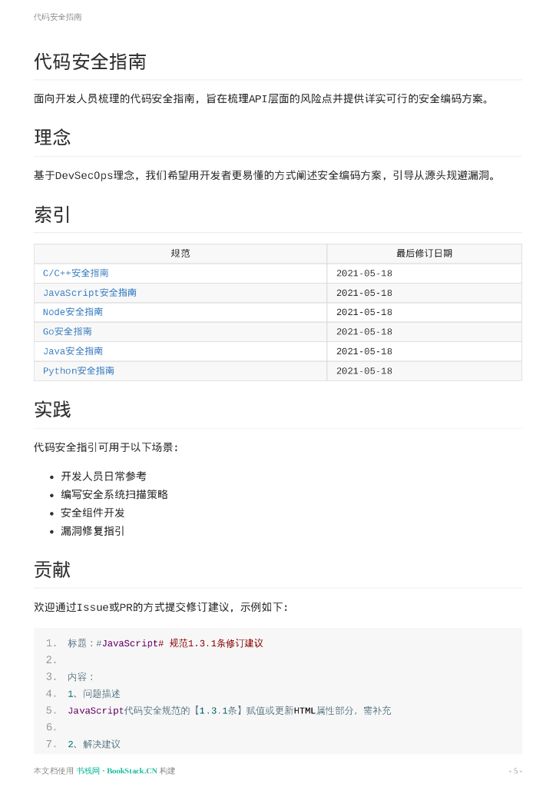Open the Go安全指南 link
Image resolution: width=556 pixels, height=787 pixels.
[x=67, y=332]
